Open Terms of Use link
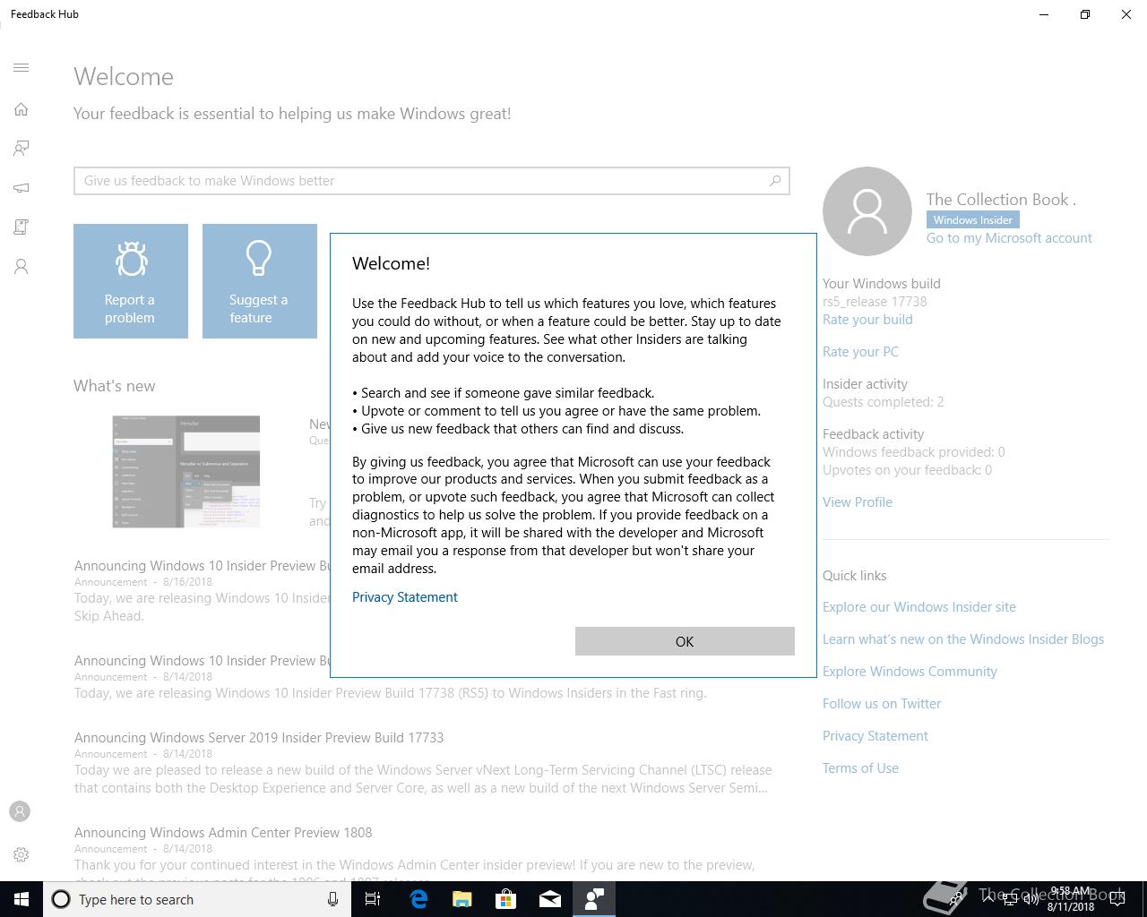 (860, 768)
